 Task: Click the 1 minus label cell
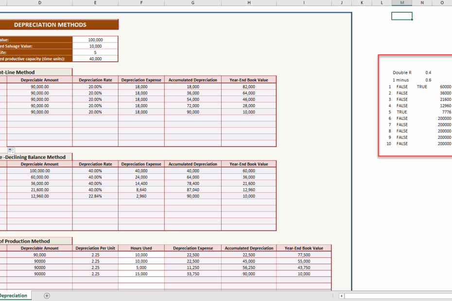402,80
